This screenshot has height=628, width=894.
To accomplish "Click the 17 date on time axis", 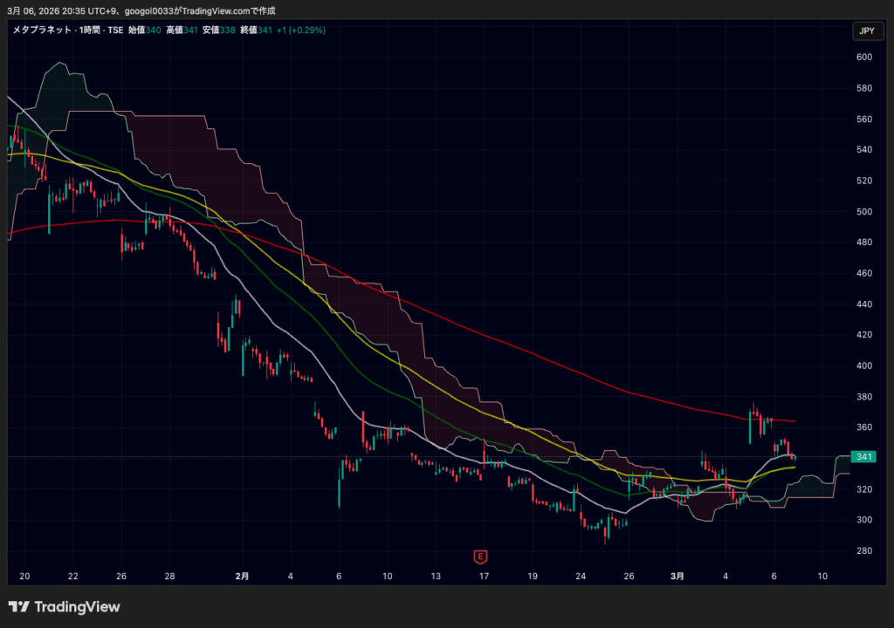I will tap(484, 577).
